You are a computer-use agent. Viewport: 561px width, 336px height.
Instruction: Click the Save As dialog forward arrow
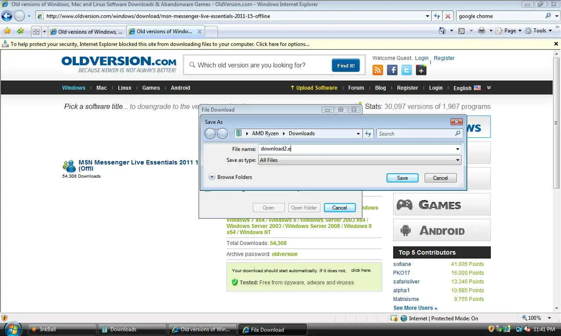pos(223,133)
